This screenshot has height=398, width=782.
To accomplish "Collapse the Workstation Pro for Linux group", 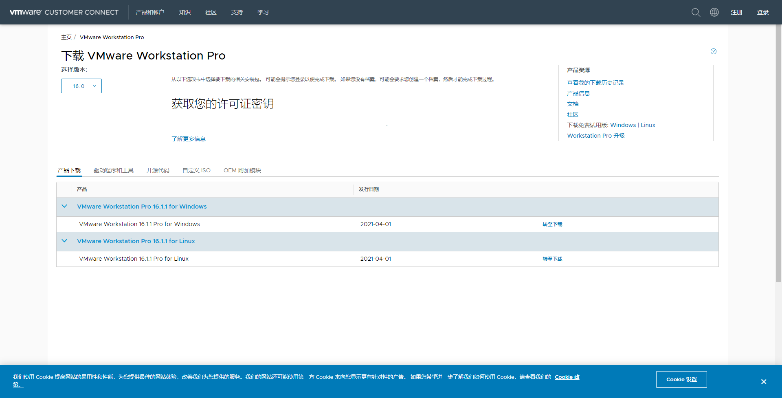I will (64, 241).
